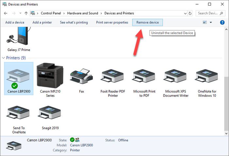Open the recent locations dropdown arrow
The image size is (229, 156).
20,13
